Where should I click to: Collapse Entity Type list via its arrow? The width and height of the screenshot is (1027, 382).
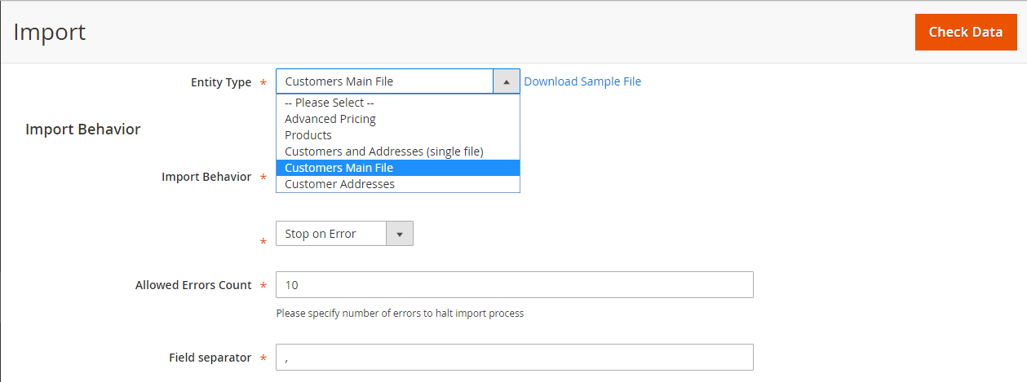click(x=507, y=81)
